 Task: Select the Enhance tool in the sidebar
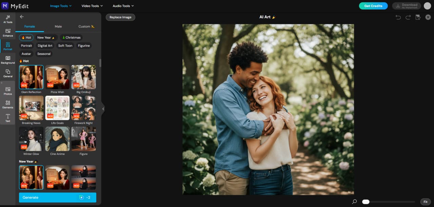coord(7,33)
